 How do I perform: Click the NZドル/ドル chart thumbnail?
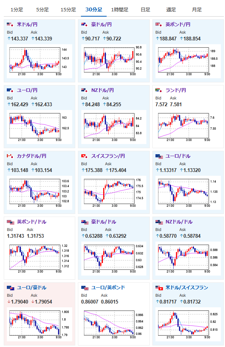188,259
